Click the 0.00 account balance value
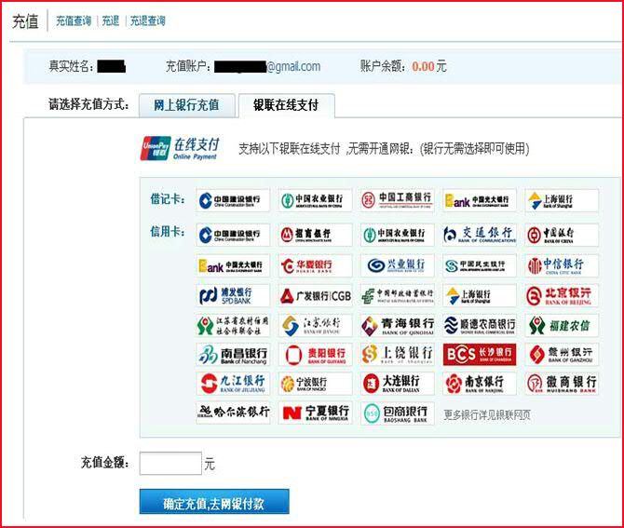The width and height of the screenshot is (624, 528). pyautogui.click(x=423, y=66)
